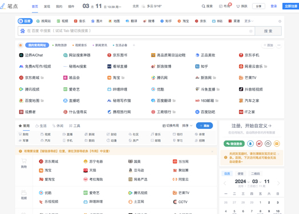The height and width of the screenshot is (214, 299).
Task: Open the CCTV video link
Action: click(x=180, y=202)
